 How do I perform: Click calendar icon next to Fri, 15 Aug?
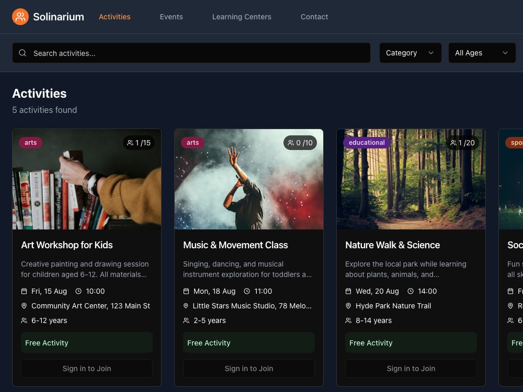pos(24,291)
